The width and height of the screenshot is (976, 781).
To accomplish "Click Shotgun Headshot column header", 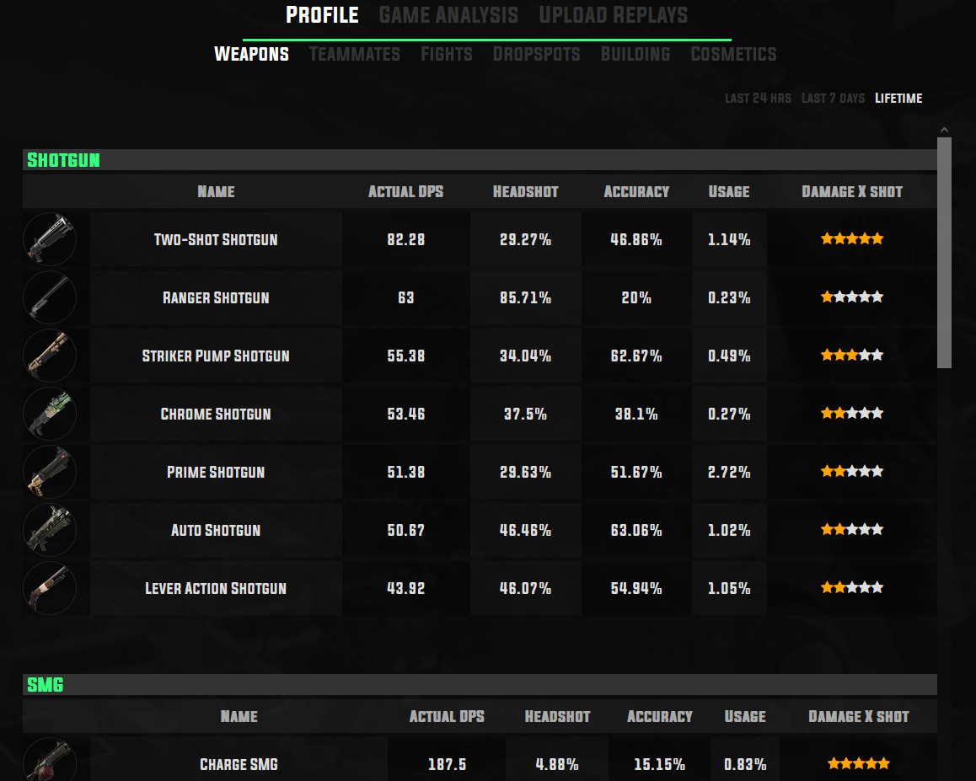I will point(525,192).
